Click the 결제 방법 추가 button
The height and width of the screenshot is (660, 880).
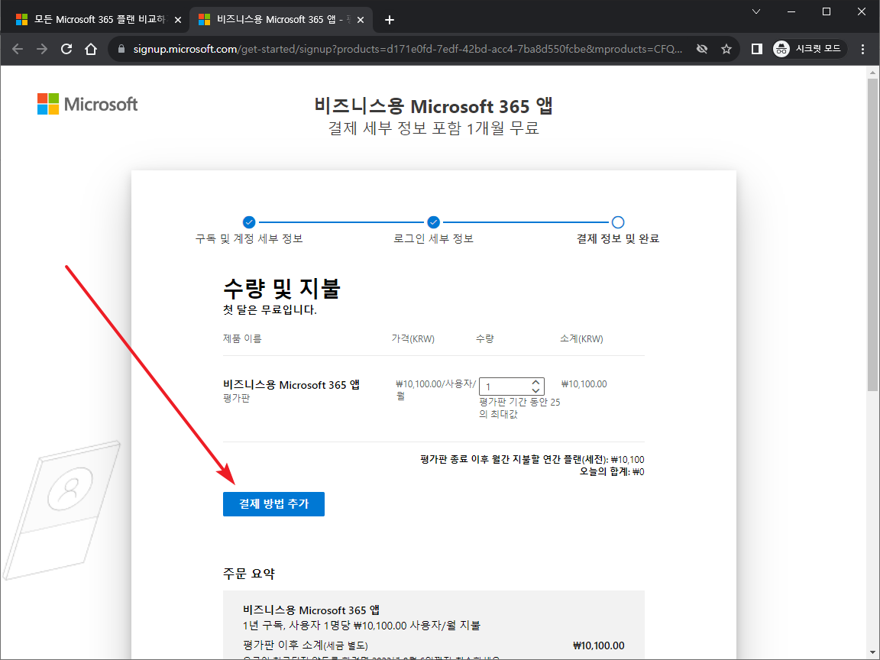tap(274, 504)
